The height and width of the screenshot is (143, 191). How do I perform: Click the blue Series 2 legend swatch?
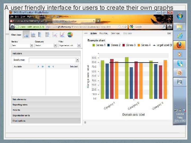pos(108,45)
